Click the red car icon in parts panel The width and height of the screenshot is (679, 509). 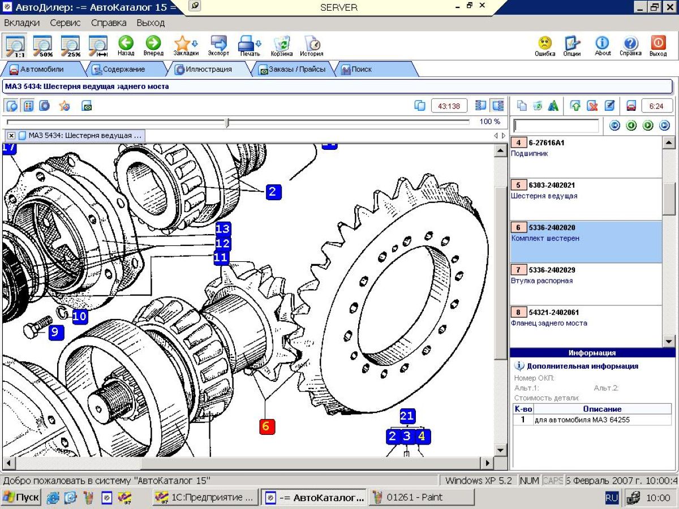click(x=631, y=106)
